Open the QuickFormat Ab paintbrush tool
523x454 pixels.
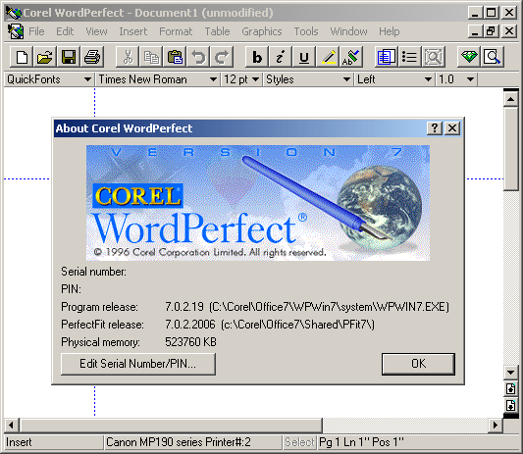coord(351,57)
